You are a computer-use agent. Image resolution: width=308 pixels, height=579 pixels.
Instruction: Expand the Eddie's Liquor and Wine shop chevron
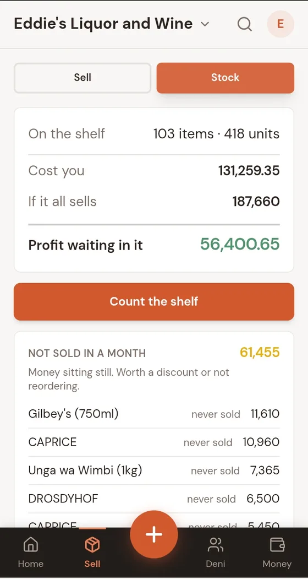click(205, 24)
